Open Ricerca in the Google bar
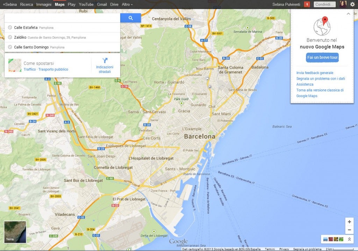The width and height of the screenshot is (358, 251). [27, 4]
